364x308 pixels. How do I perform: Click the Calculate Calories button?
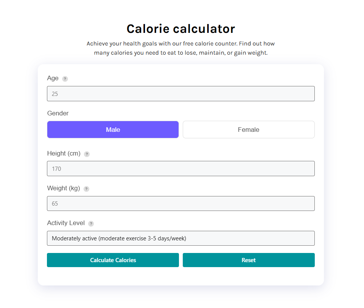click(113, 260)
